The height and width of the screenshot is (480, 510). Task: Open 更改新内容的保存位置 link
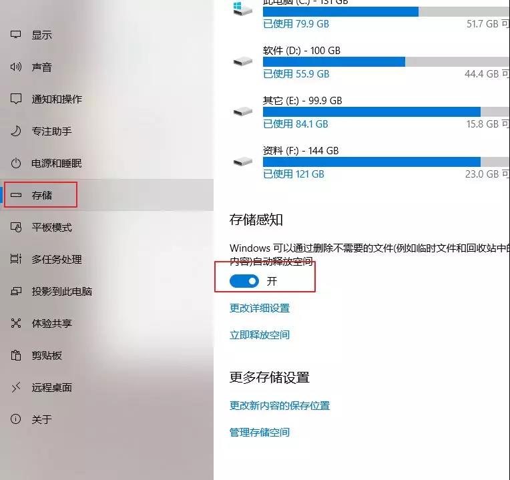click(280, 405)
